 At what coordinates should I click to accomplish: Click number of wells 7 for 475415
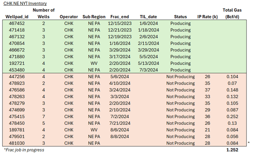pyautogui.click(x=43, y=117)
